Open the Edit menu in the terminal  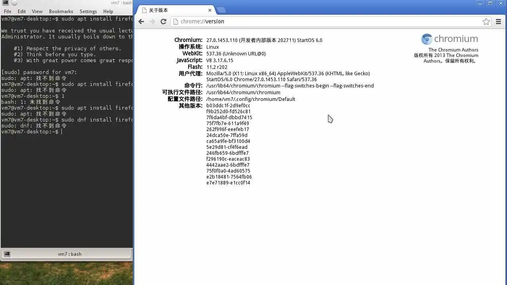(x=22, y=11)
